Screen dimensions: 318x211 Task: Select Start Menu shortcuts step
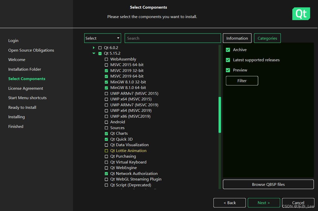point(27,98)
